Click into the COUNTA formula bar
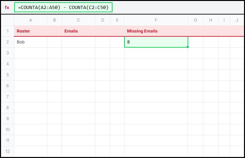Image resolution: width=245 pixels, height=158 pixels. point(63,7)
